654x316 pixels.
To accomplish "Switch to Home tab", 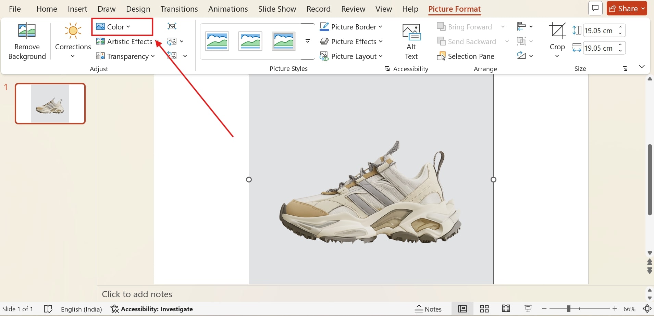I will click(47, 9).
